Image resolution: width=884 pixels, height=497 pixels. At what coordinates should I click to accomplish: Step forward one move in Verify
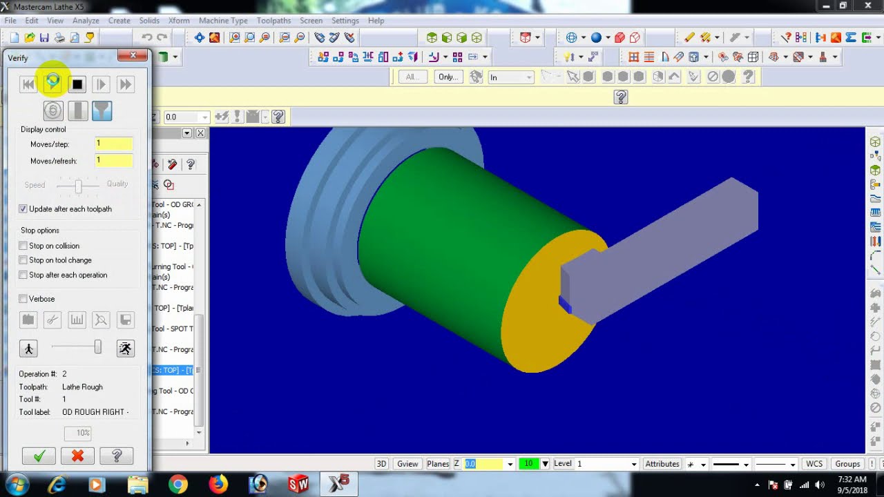(x=101, y=84)
